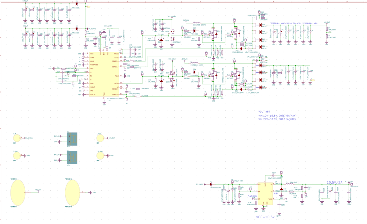Select inductor L2 coil symbol
This screenshot has width=367, height=224.
[194, 63]
